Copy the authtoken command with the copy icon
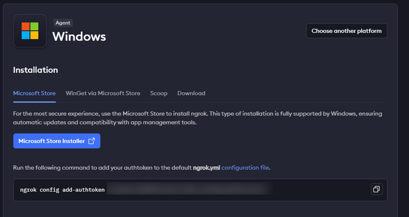Image resolution: width=409 pixels, height=217 pixels. 376,189
